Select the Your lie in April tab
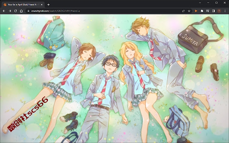This screenshot has width=229, height=143. (23, 5)
